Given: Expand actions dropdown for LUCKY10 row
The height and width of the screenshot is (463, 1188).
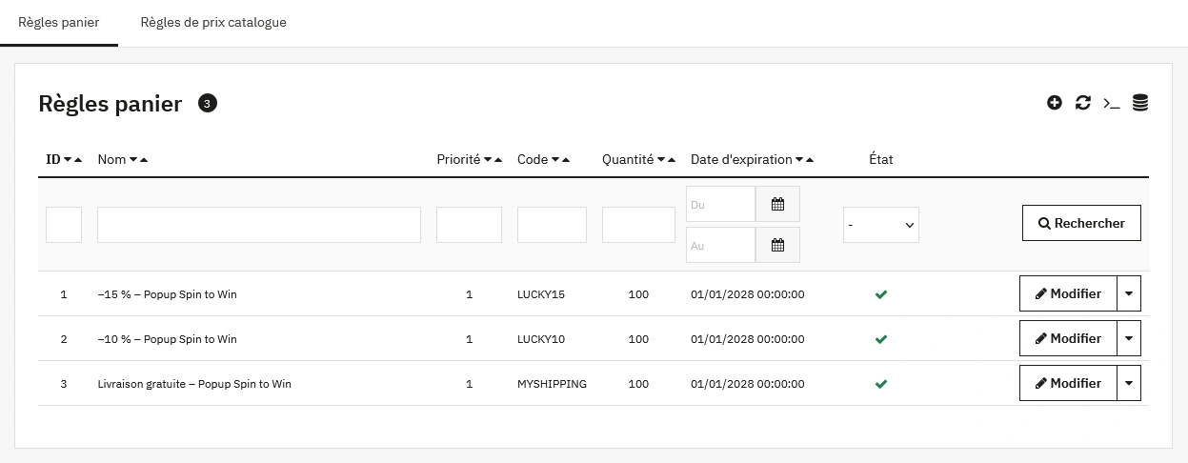Looking at the screenshot, I should [1129, 338].
